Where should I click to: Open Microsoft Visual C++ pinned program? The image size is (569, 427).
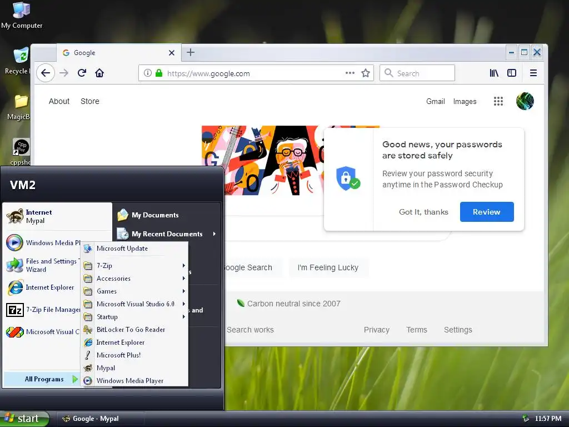click(43, 331)
